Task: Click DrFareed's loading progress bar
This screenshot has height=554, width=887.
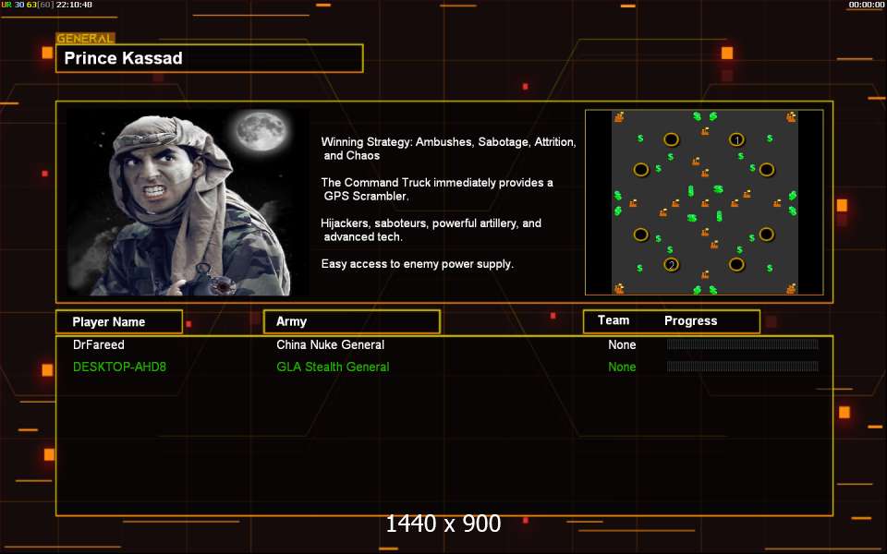Action: click(742, 344)
